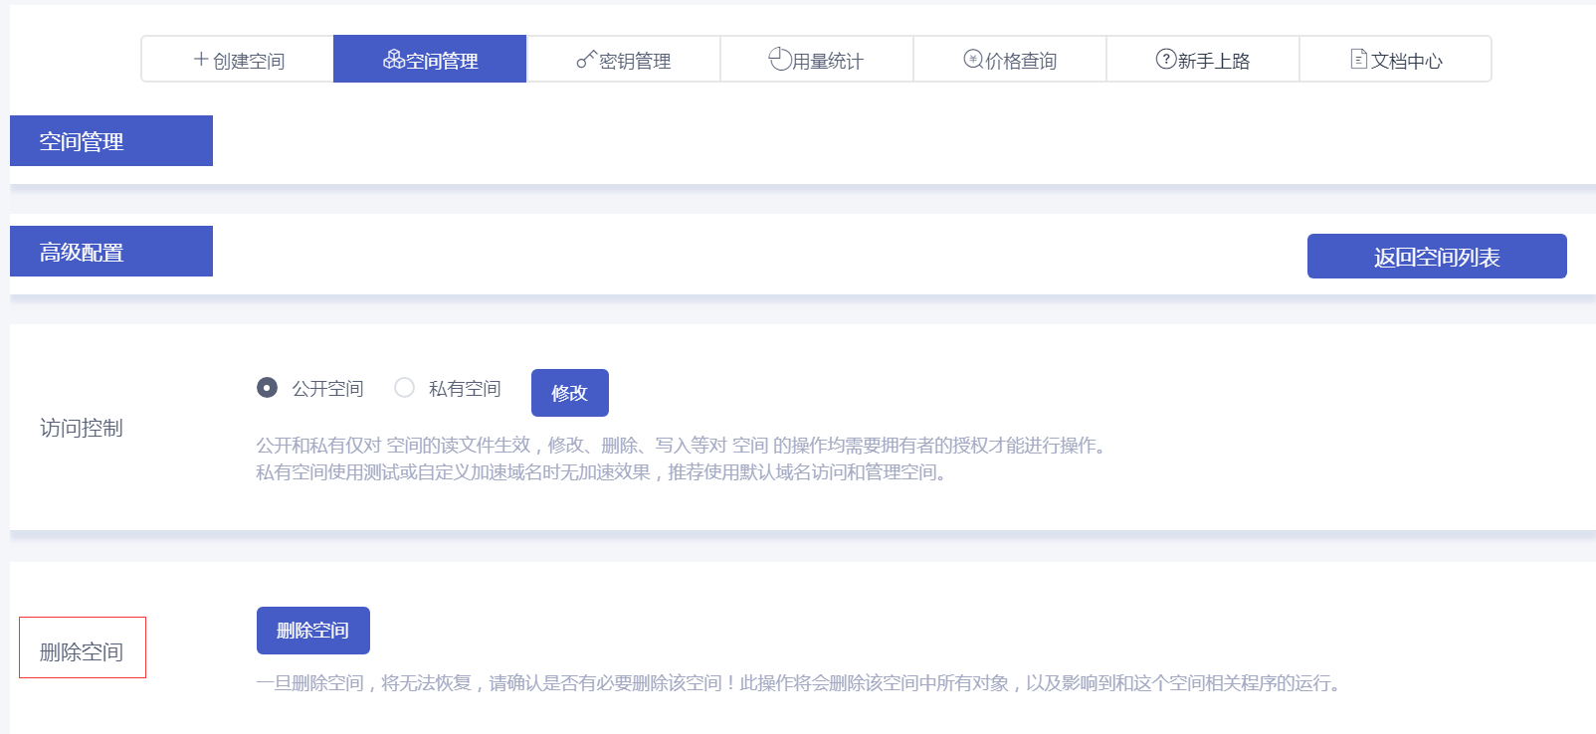Viewport: 1596px width, 734px height.
Task: Click the pie chart icon of 用量统计
Action: pos(779,60)
